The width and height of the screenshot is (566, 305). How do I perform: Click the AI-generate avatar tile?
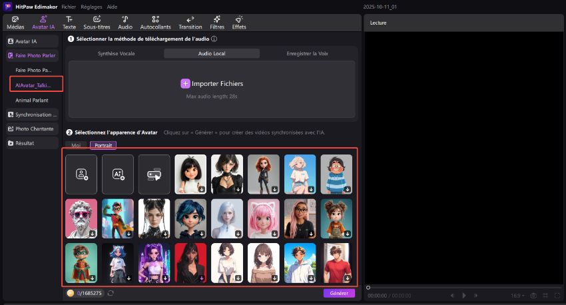[x=118, y=174]
